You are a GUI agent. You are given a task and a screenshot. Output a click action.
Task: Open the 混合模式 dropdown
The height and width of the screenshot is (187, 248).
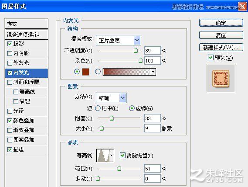click(x=118, y=40)
